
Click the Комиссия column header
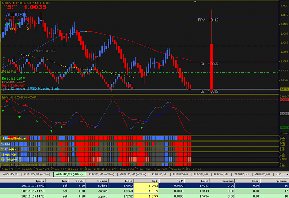(222, 181)
